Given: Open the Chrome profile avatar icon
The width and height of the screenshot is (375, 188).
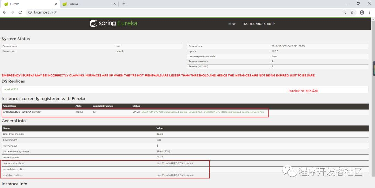Looking at the screenshot, I should 362,12.
